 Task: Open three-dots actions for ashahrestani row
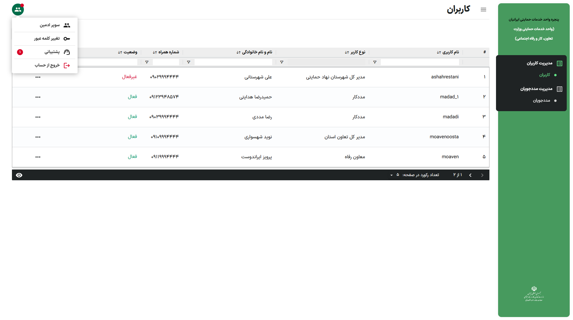(x=38, y=77)
